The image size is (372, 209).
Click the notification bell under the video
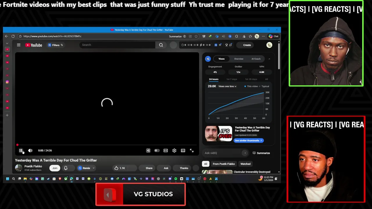(66, 168)
